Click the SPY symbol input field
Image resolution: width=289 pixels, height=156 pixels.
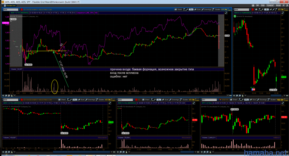tap(209, 100)
